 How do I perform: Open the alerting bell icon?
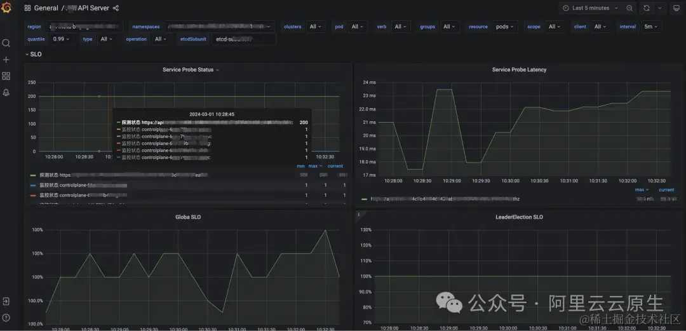point(6,92)
